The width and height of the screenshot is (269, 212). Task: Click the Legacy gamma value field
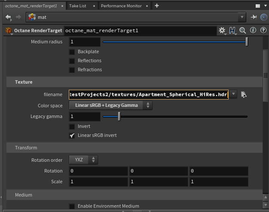[x=85, y=117]
